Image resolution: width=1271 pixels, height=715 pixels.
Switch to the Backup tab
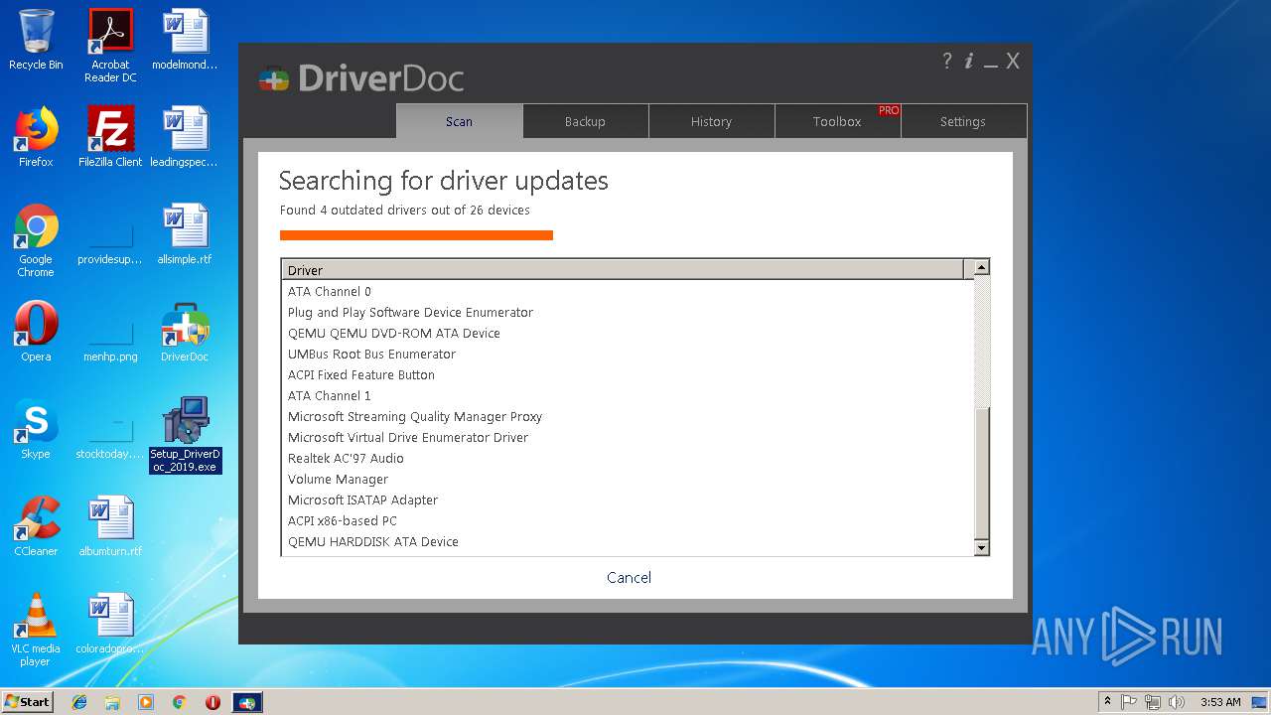pos(585,121)
